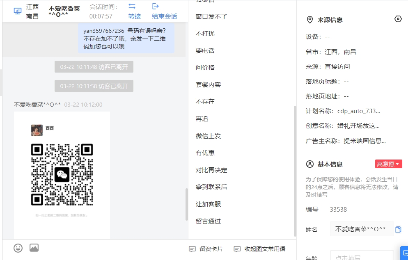Select quick phrase 问价格
Viewport: 408px width, 260px height.
pyautogui.click(x=205, y=68)
